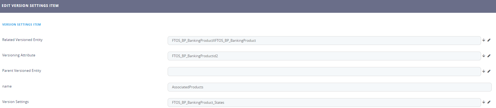Open the Versioning Attribute lookup arrow
Screen dimensions: 496x108
483,56
